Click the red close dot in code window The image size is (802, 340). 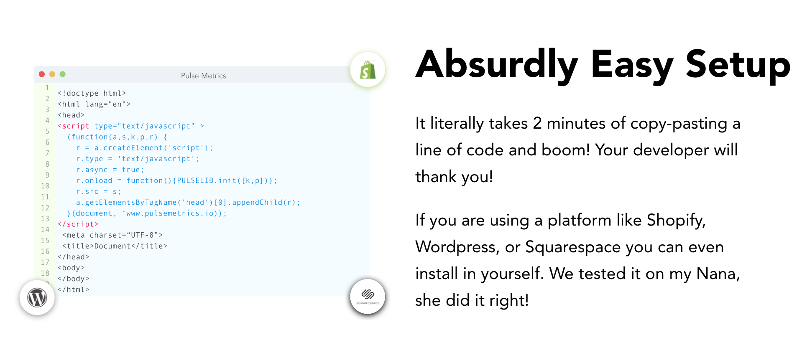coord(42,74)
